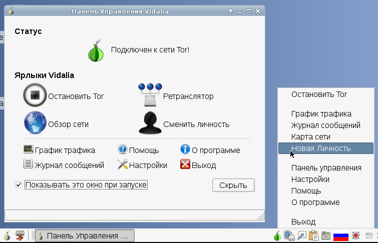Open the Relay (Ретранслятор) setup icon
The height and width of the screenshot is (243, 378).
[150, 95]
